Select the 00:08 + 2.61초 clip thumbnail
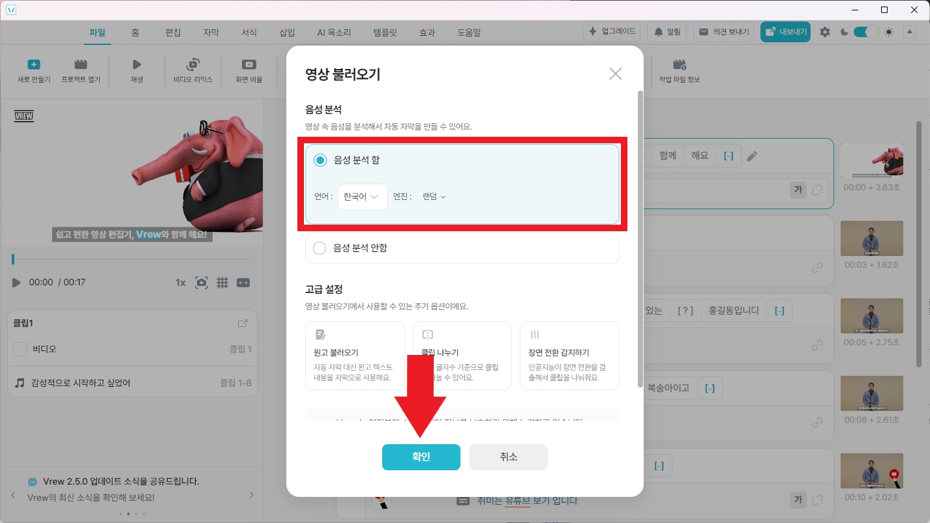Image resolution: width=930 pixels, height=523 pixels. pos(871,393)
